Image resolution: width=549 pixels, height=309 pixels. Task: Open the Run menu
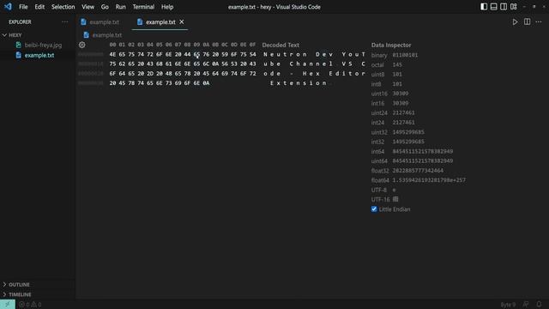point(120,7)
